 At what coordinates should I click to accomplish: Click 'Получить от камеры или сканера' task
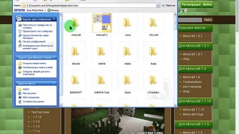point(37,26)
